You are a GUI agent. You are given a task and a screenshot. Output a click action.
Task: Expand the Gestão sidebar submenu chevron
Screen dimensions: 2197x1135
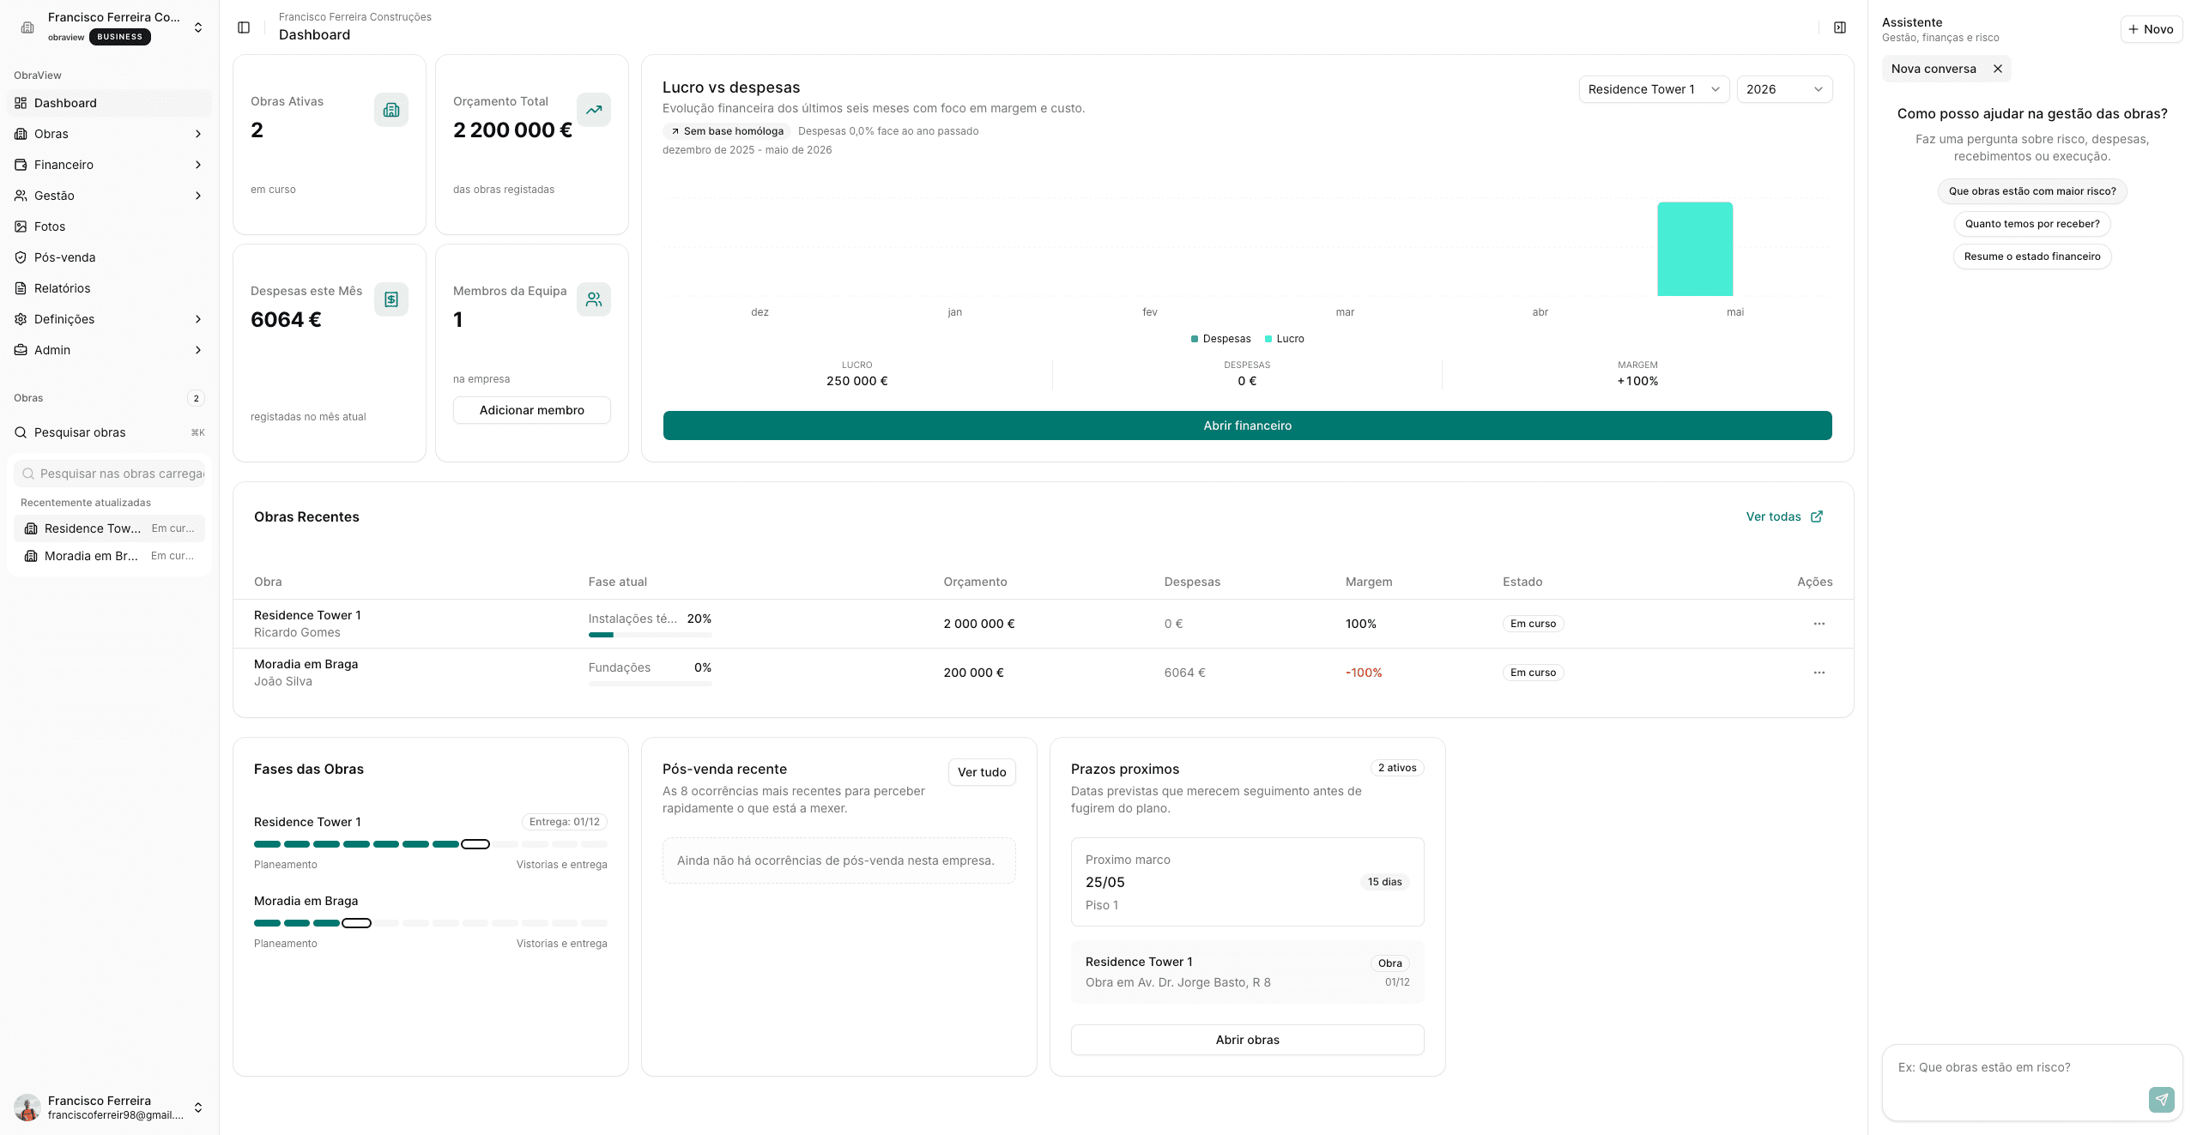(198, 196)
